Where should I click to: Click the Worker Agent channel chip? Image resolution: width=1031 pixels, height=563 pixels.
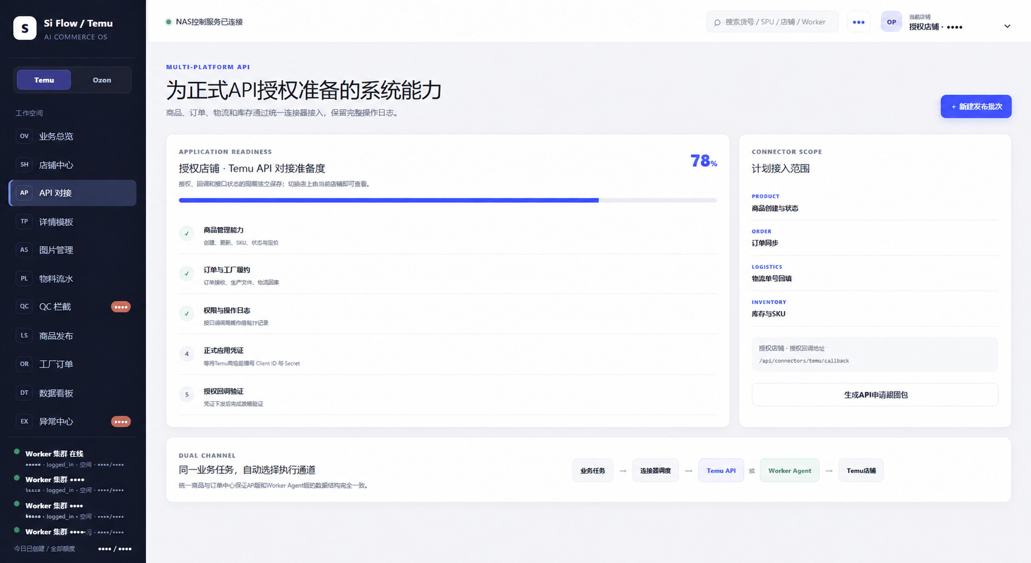789,471
